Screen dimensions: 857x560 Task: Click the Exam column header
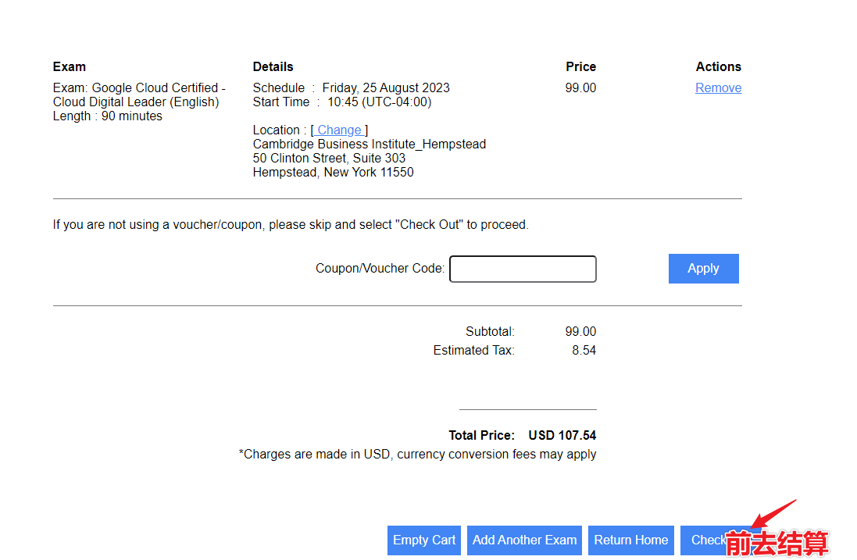[70, 67]
